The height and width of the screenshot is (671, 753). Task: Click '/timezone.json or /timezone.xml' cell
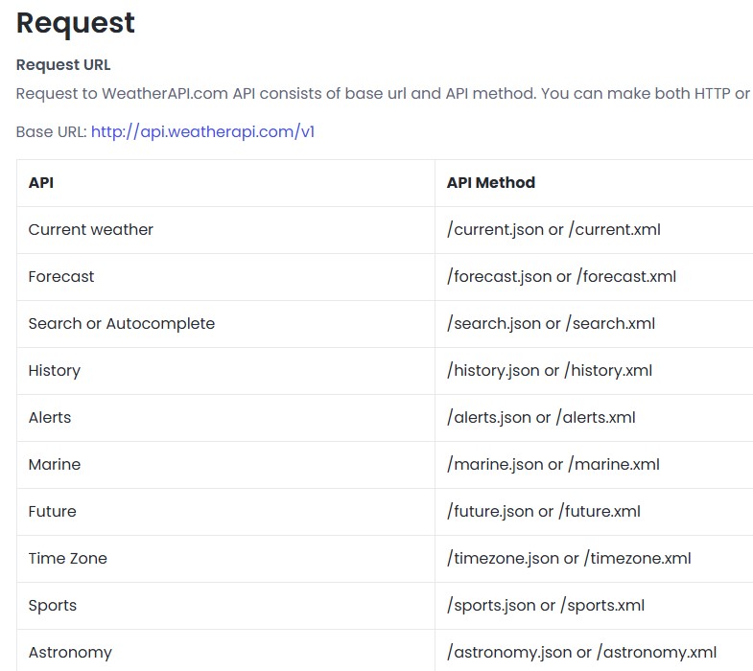pyautogui.click(x=594, y=559)
